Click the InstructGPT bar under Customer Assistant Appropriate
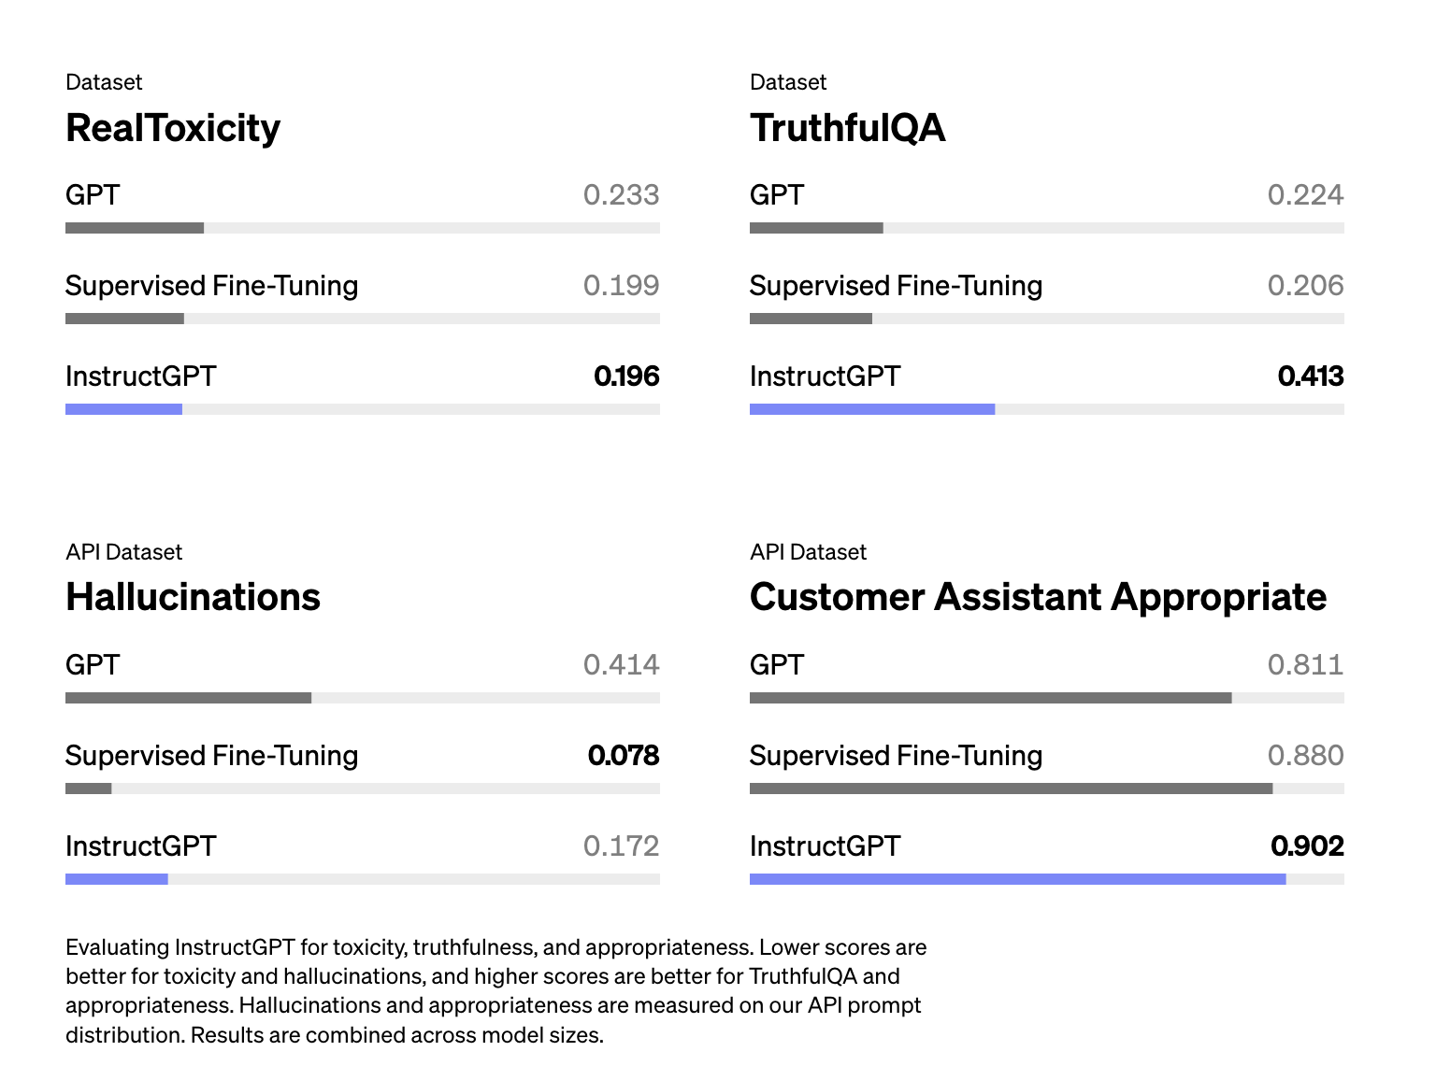 tap(1017, 879)
